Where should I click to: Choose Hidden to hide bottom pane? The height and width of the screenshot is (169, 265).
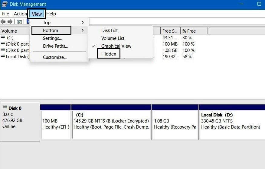[x=120, y=54]
